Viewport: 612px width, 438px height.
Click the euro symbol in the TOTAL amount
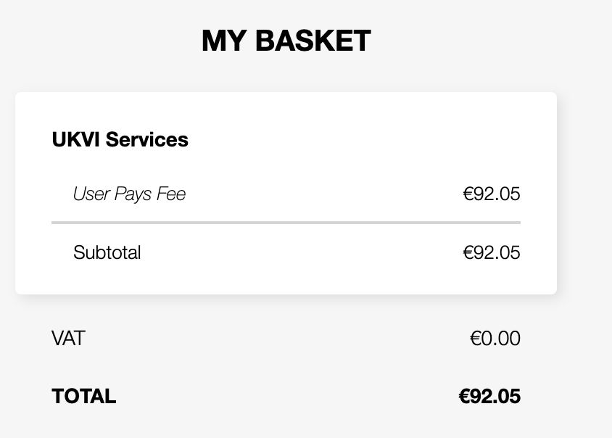tap(465, 397)
